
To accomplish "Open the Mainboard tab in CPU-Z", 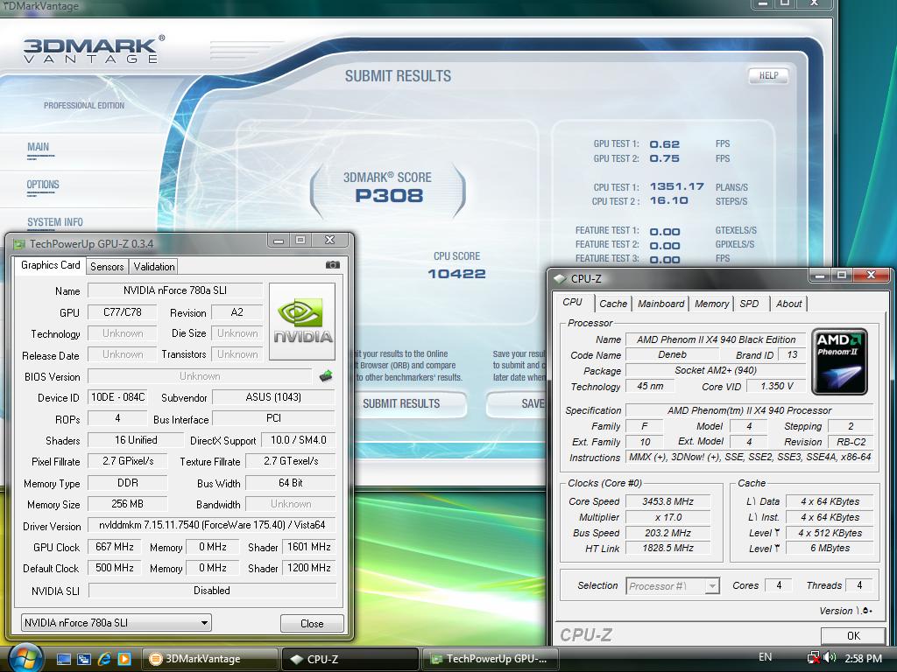I will (660, 304).
